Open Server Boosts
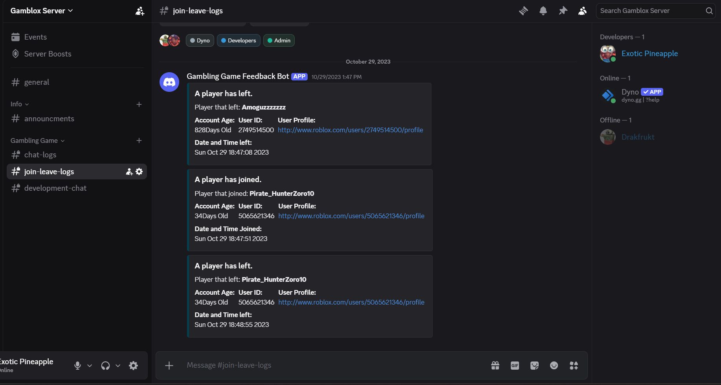This screenshot has width=721, height=385. click(x=77, y=54)
